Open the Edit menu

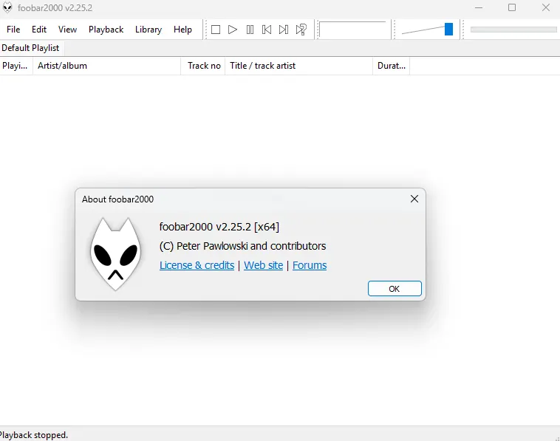[x=39, y=30]
